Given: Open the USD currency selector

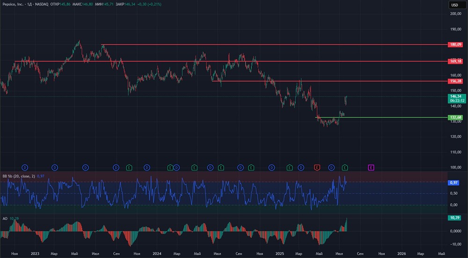Looking at the screenshot, I should pos(454,5).
